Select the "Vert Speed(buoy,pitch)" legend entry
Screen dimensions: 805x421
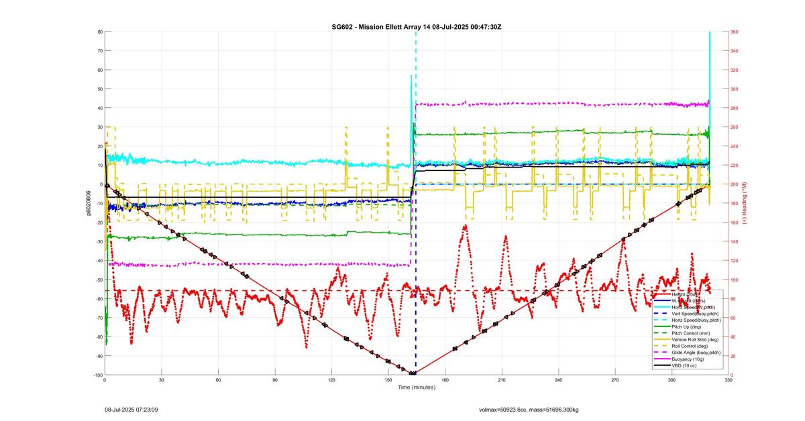686,314
